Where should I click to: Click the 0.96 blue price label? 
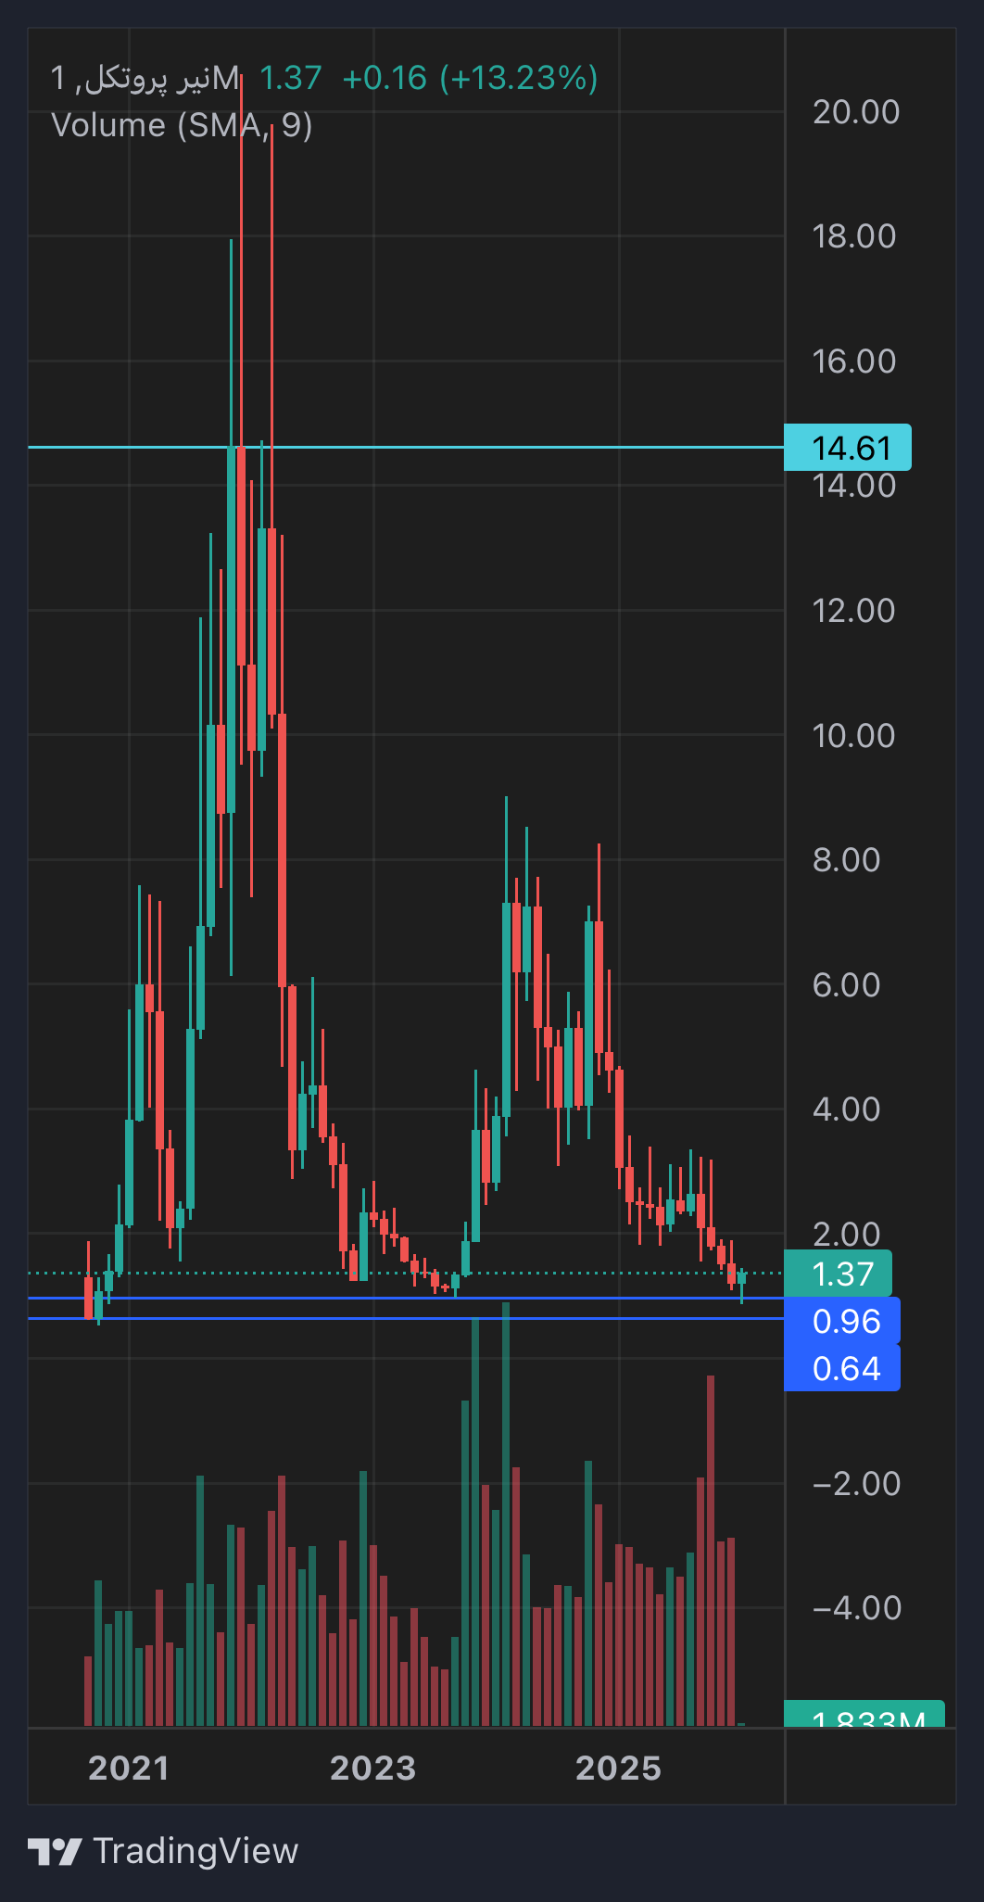click(x=841, y=1321)
